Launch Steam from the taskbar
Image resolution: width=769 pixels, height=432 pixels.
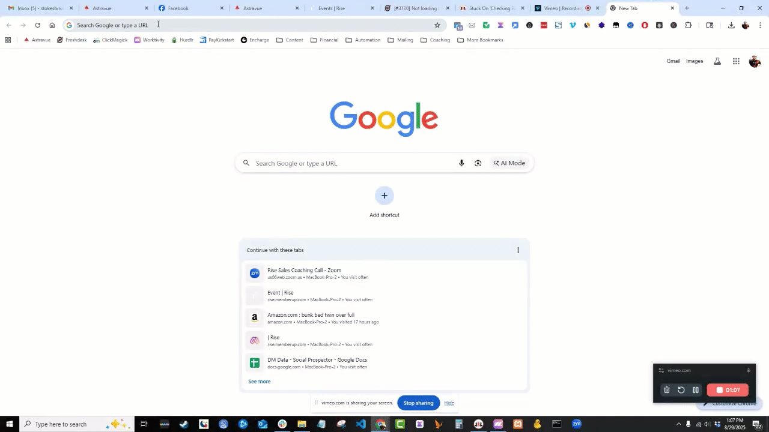pos(184,424)
